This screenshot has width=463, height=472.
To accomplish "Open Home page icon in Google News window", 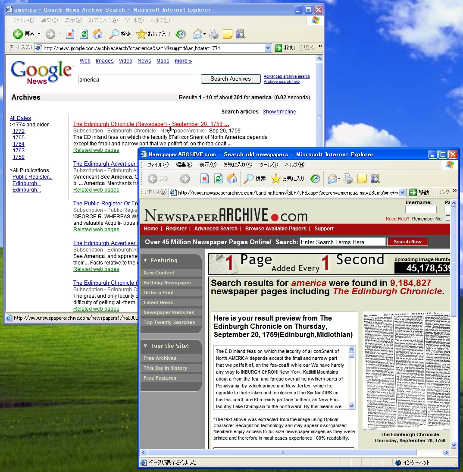I will pyautogui.click(x=97, y=34).
